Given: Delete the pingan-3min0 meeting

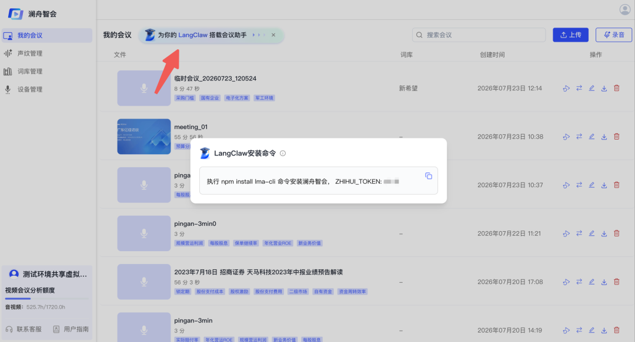Looking at the screenshot, I should pos(616,233).
